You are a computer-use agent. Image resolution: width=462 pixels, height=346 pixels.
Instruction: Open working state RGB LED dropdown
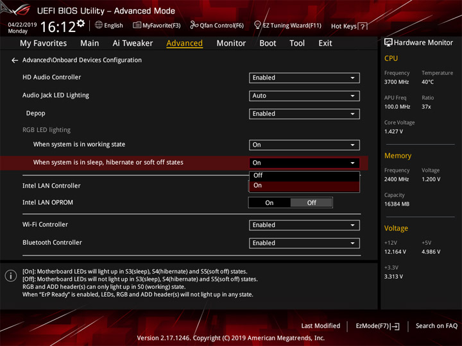[x=304, y=145]
